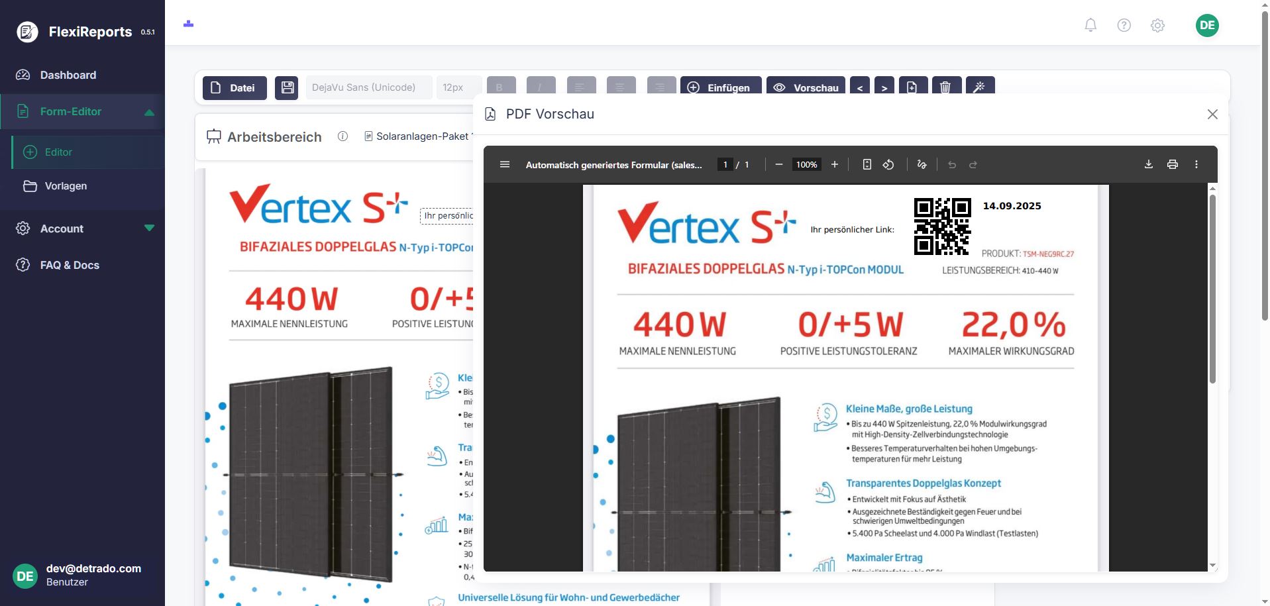Click the PDF page number input field
The height and width of the screenshot is (606, 1270).
[x=725, y=164]
